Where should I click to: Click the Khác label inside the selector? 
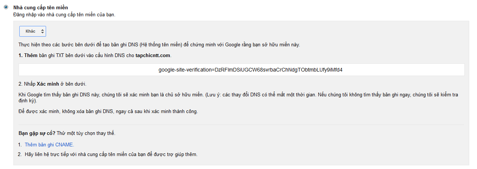[x=30, y=32]
